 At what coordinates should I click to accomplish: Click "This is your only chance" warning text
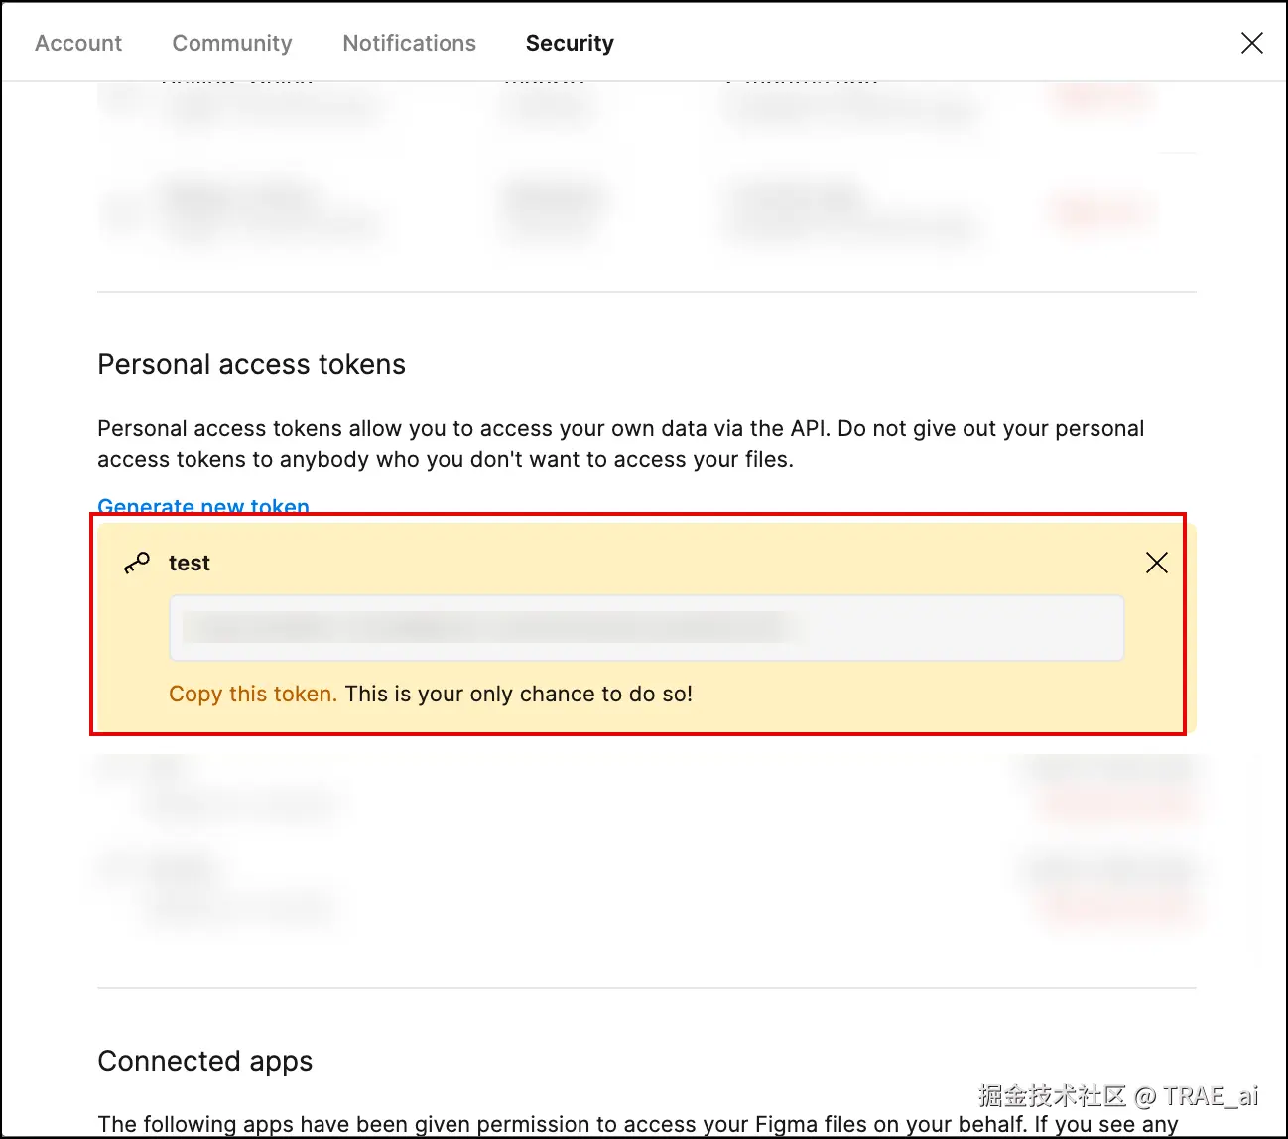point(518,694)
